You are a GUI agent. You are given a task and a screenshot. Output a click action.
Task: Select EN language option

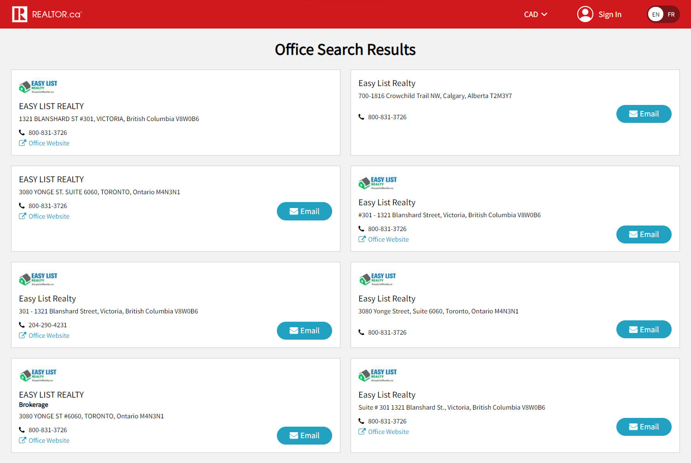[656, 14]
